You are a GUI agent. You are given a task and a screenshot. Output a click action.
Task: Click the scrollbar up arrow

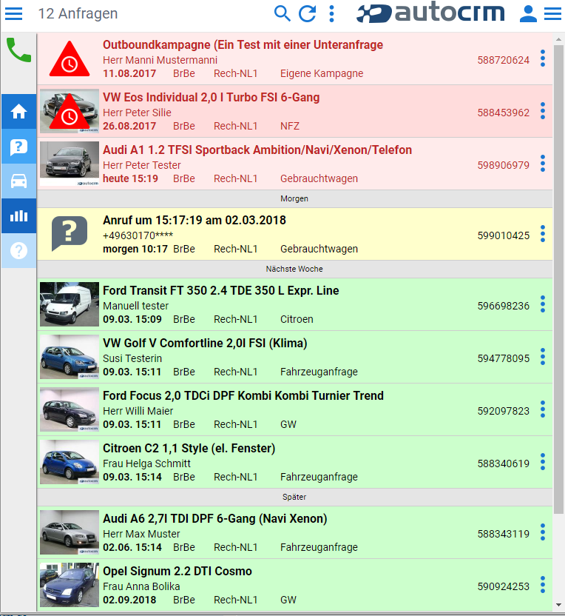pos(558,40)
